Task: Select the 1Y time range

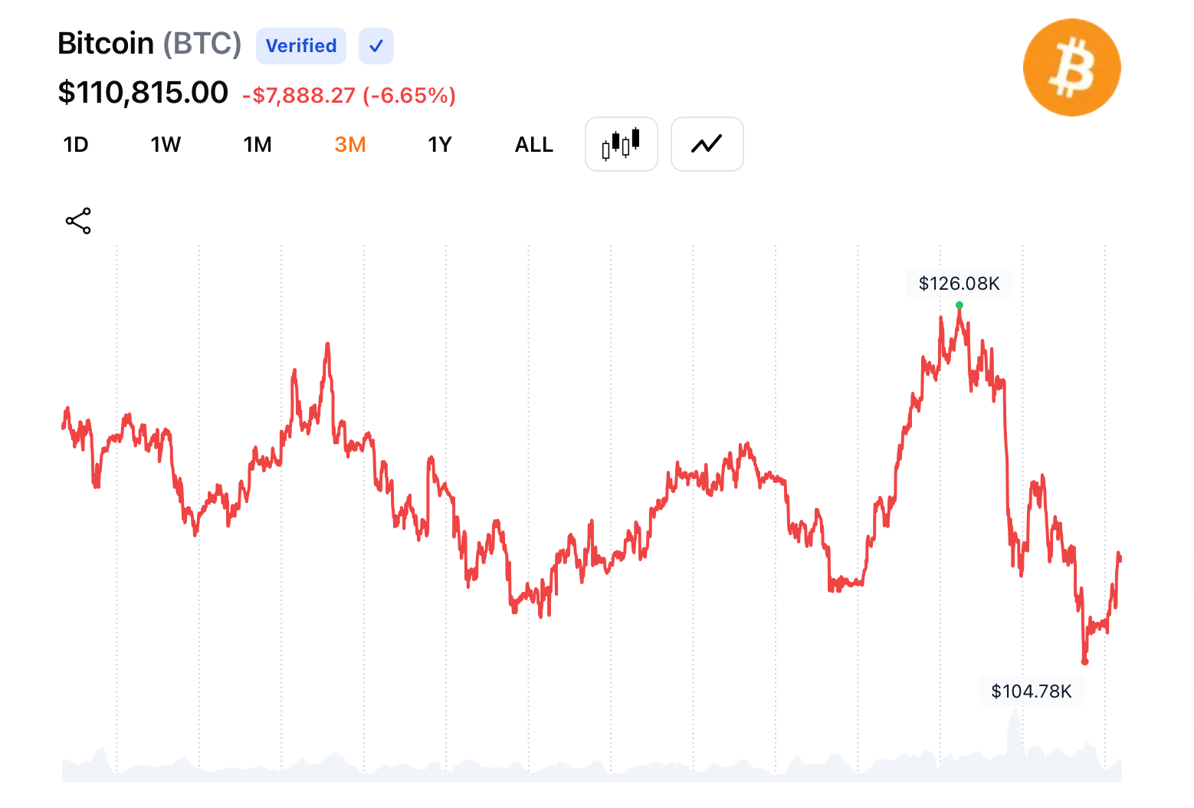Action: (439, 144)
